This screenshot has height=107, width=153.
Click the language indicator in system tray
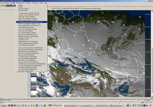click(128, 105)
